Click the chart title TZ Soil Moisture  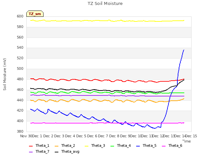105,4
